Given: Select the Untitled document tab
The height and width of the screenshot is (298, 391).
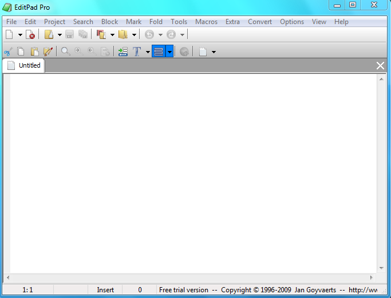Looking at the screenshot, I should 23,65.
